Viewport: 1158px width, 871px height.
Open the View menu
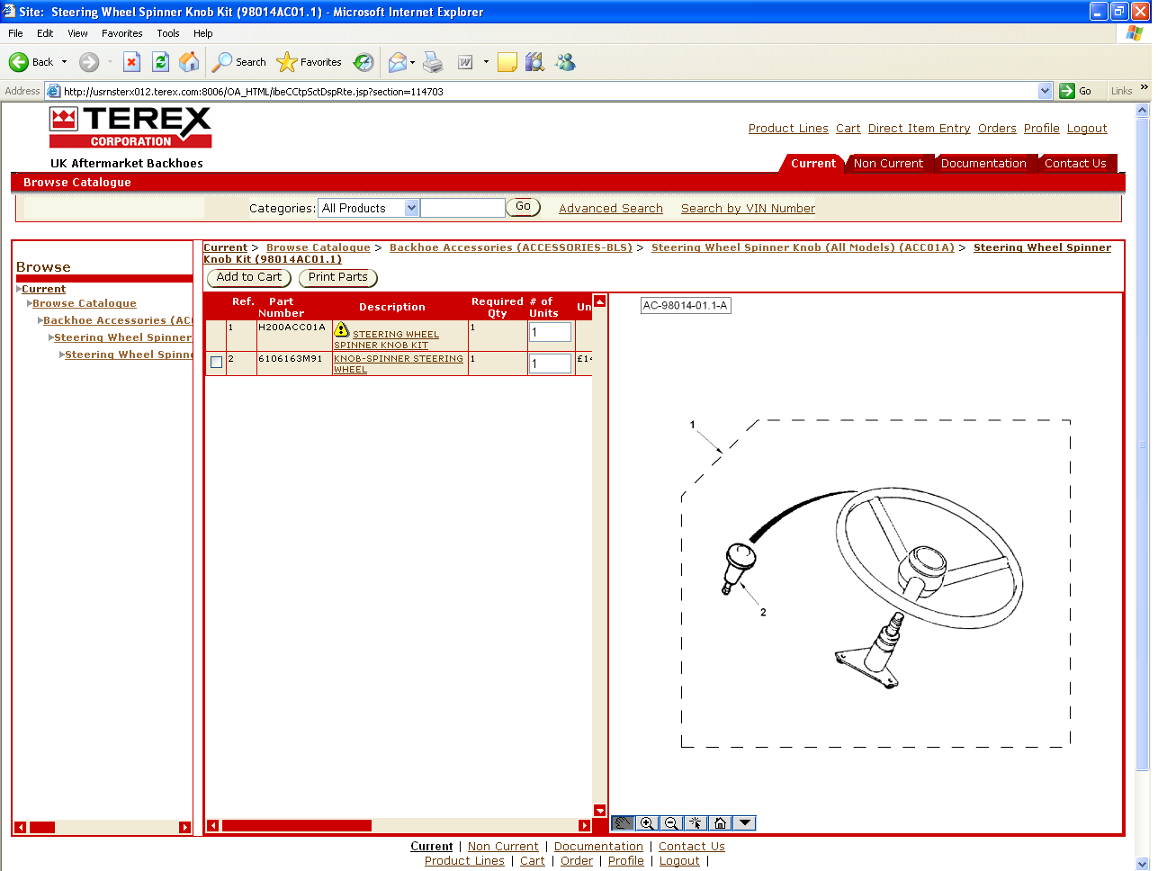[77, 33]
